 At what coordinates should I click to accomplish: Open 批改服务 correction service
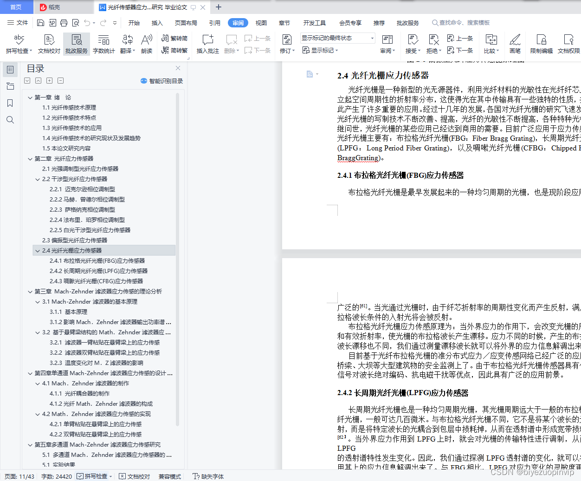pyautogui.click(x=77, y=44)
